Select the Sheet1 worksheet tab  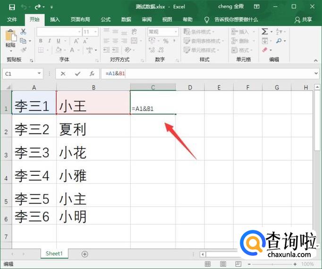[54, 253]
